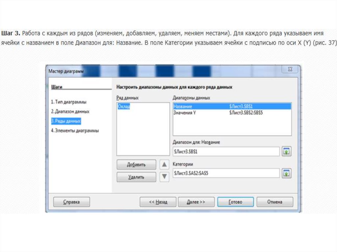The width and height of the screenshot is (337, 252).
Task: Select step 1 Тип диаграммы
Action: point(69,102)
